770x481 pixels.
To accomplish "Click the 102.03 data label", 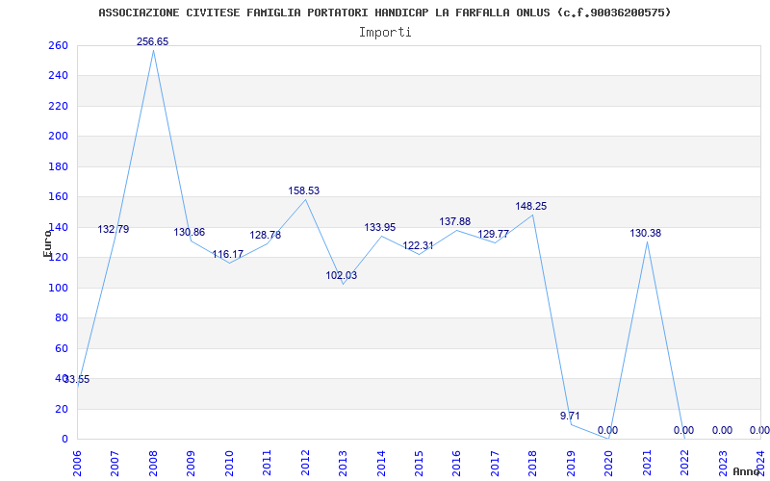I will pos(342,276).
